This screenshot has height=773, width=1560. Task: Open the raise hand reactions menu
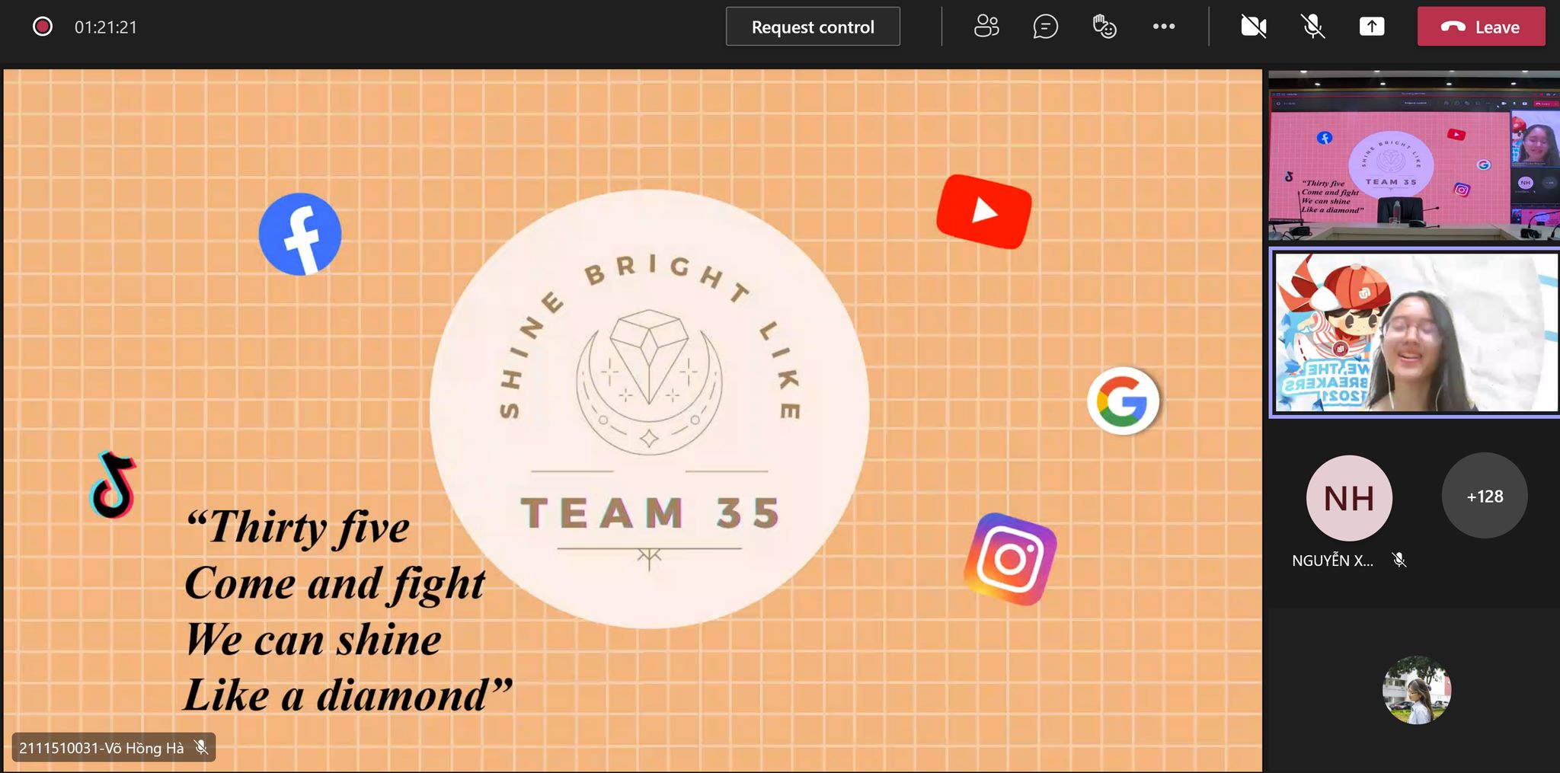1104,27
